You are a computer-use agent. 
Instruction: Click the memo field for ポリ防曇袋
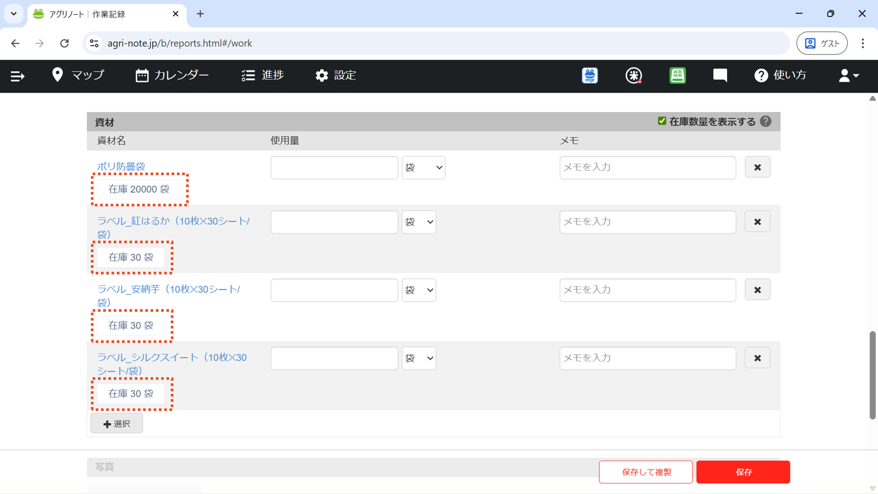[648, 167]
